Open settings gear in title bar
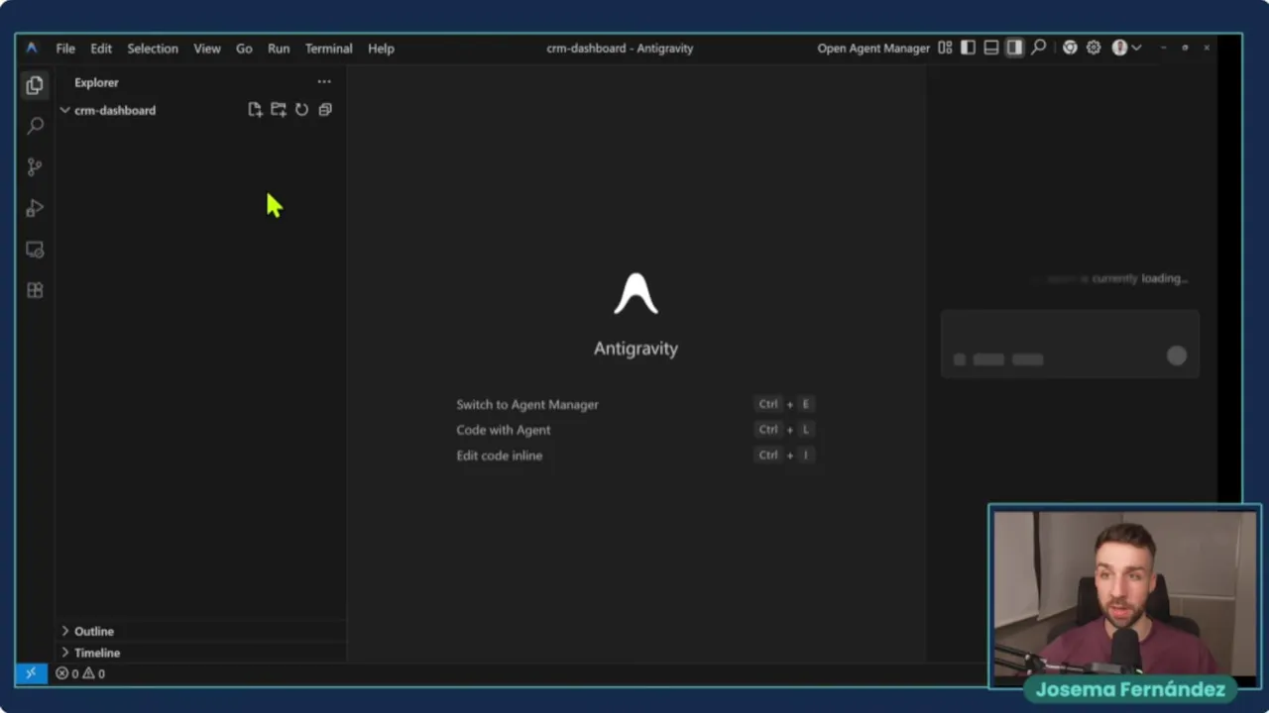The height and width of the screenshot is (713, 1269). tap(1094, 48)
